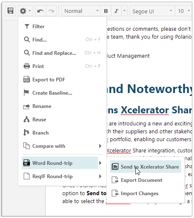This screenshot has width=194, height=218.
Task: Open the gear settings menu button
Action: [25, 11]
